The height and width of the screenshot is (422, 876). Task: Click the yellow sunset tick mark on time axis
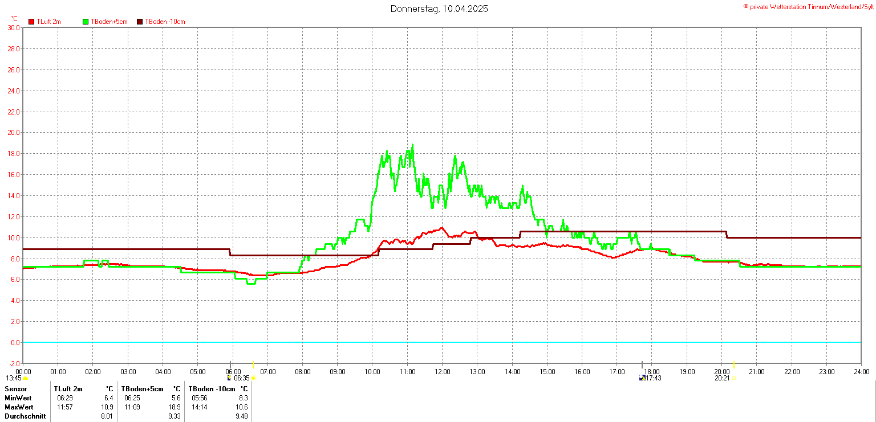[733, 364]
